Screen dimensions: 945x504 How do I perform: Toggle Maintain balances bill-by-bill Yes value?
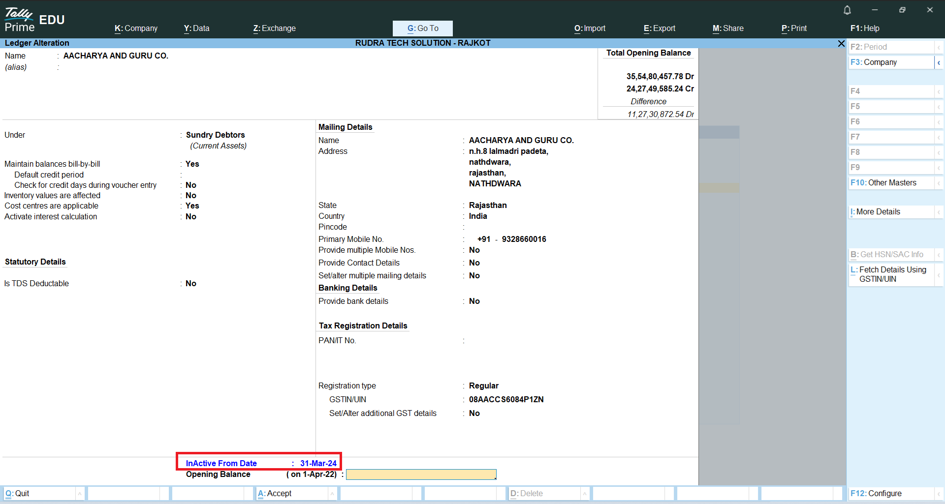pos(192,164)
